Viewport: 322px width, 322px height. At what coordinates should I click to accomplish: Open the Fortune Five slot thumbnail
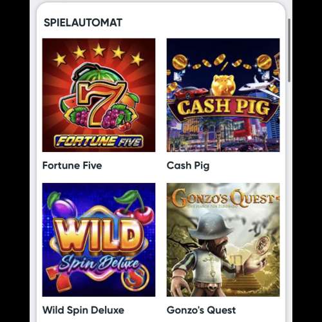pyautogui.click(x=99, y=95)
